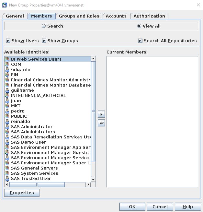This screenshot has height=212, width=203.
Task: Click the user icon beside SAS Demo User
Action: pos(7,142)
